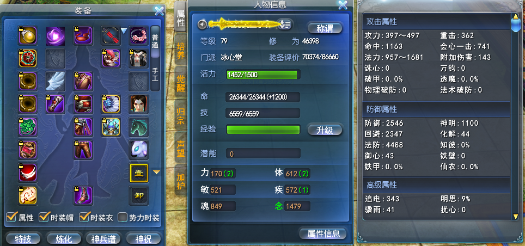Select the white wings equipment icon
Image resolution: width=525 pixels, height=246 pixels.
pyautogui.click(x=55, y=81)
